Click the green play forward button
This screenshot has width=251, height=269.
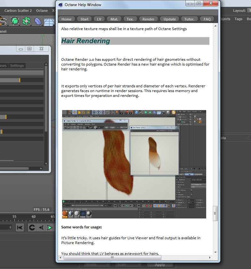pos(50,228)
